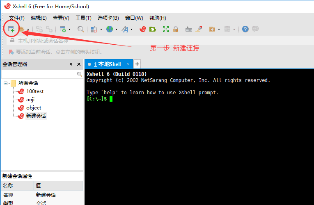
Task: Open the session properties dropdown arrow
Action: [69, 30]
